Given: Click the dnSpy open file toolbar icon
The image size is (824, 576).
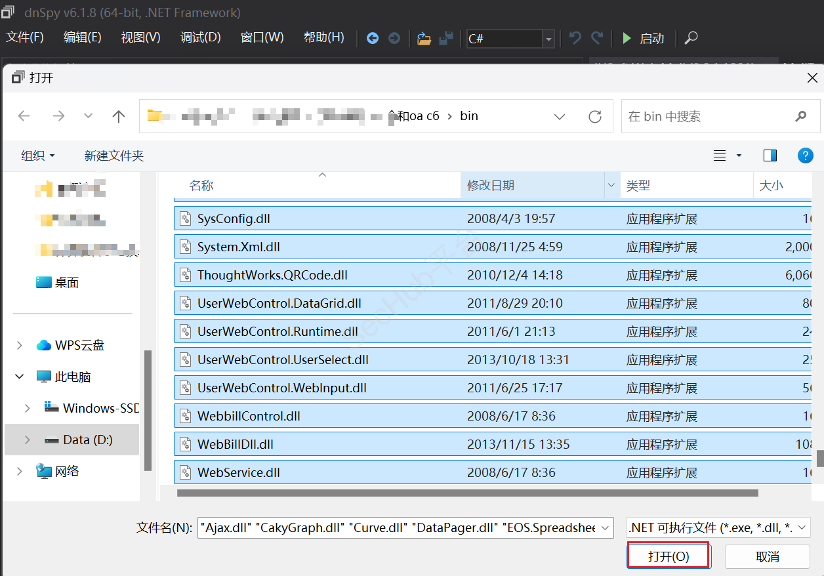Looking at the screenshot, I should 424,38.
